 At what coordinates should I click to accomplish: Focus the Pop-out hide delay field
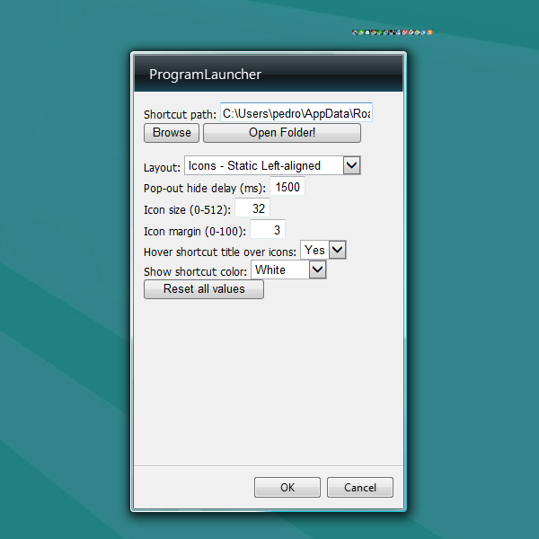(287, 187)
